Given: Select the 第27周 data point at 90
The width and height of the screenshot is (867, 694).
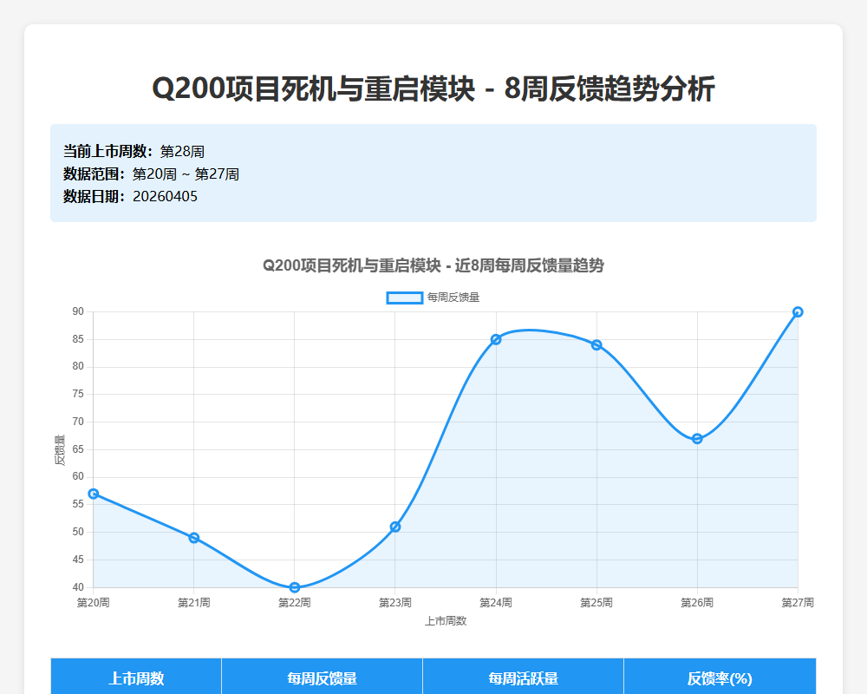Looking at the screenshot, I should (798, 312).
